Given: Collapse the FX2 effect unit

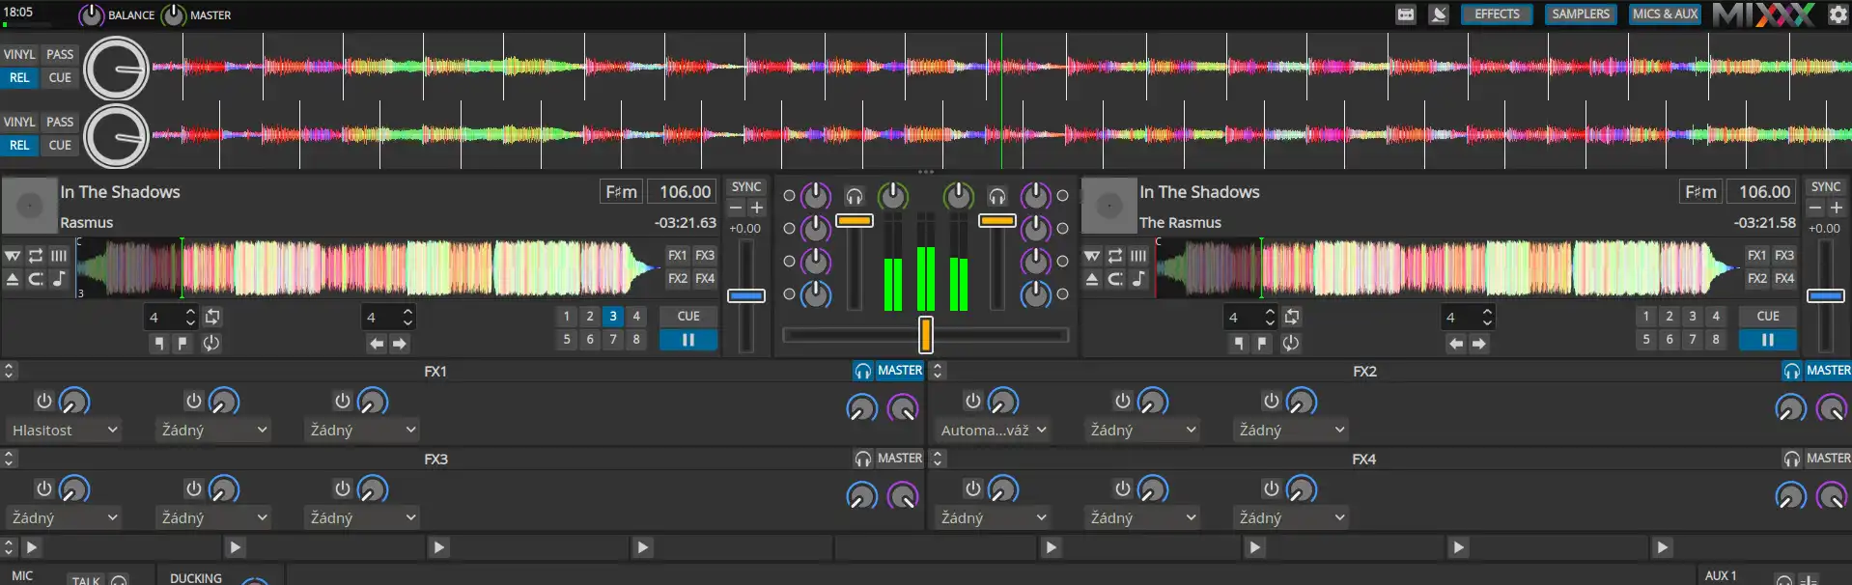Looking at the screenshot, I should (937, 371).
